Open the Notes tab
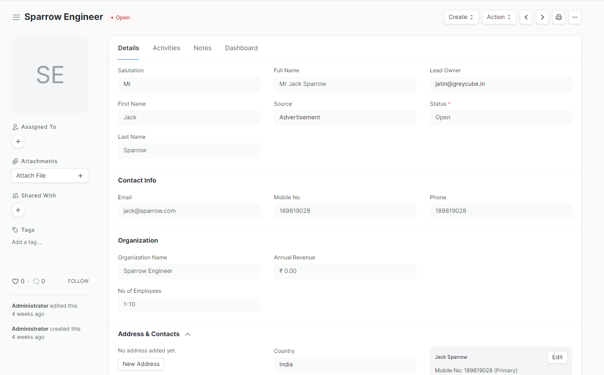This screenshot has height=375, width=604. click(203, 48)
